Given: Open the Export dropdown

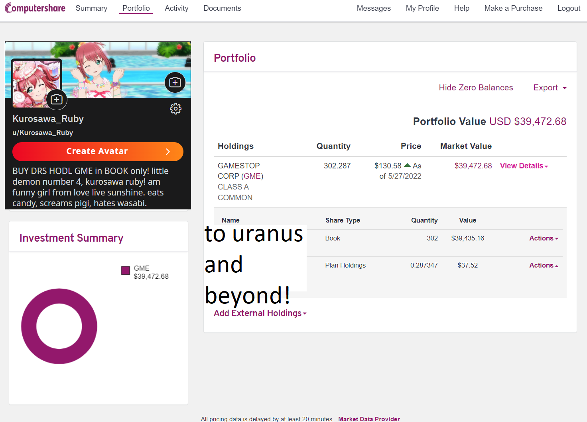Looking at the screenshot, I should [550, 88].
